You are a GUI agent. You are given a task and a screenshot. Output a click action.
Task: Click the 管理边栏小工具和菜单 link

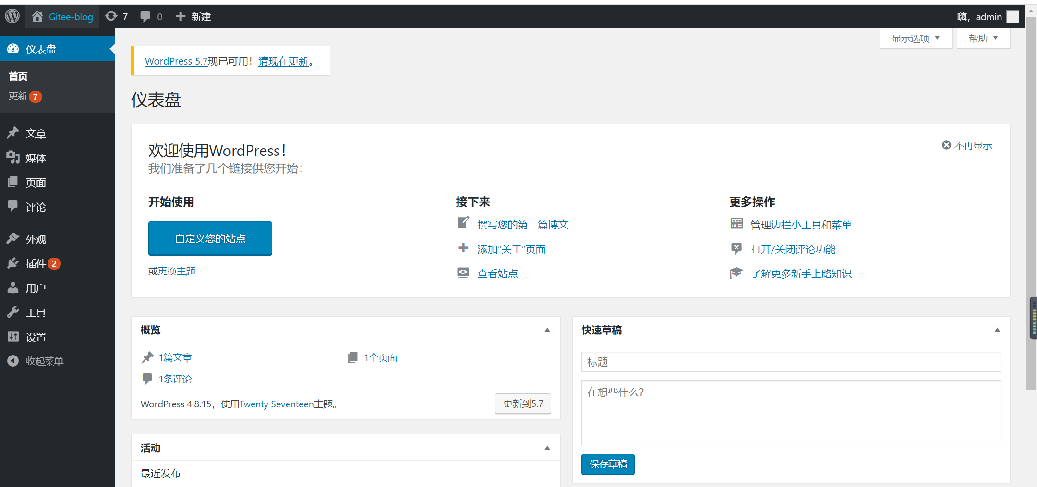pyautogui.click(x=801, y=225)
